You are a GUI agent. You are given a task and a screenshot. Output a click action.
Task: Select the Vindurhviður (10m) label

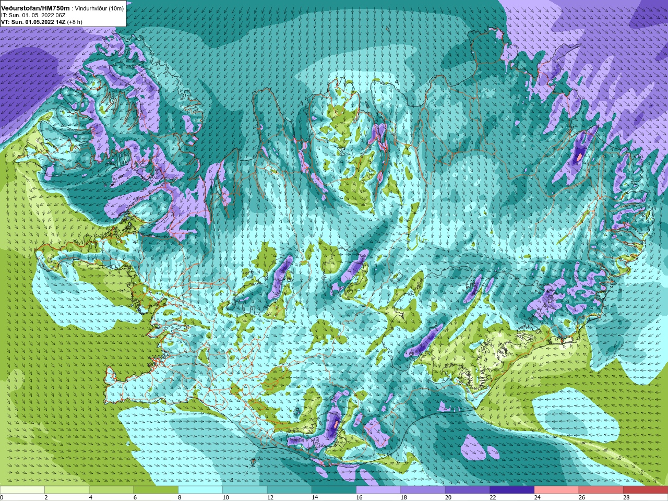tap(100, 8)
